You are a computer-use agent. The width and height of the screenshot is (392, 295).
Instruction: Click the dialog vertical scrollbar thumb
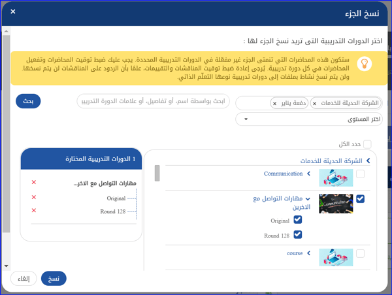[7, 134]
